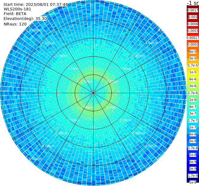This screenshot has width=199, height=186.
Task: Click the scan origin at the plot center
Action: (x=93, y=93)
